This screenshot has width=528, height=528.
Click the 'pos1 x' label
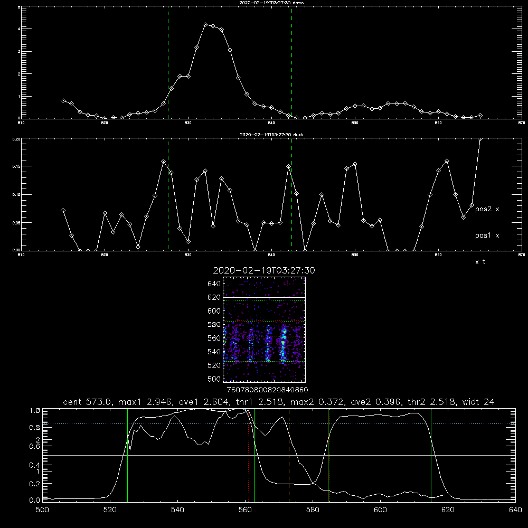tap(487, 235)
